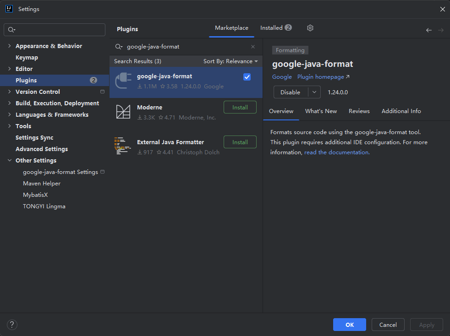The width and height of the screenshot is (450, 336).
Task: Open the Sort By Relevance dropdown
Action: pyautogui.click(x=230, y=61)
